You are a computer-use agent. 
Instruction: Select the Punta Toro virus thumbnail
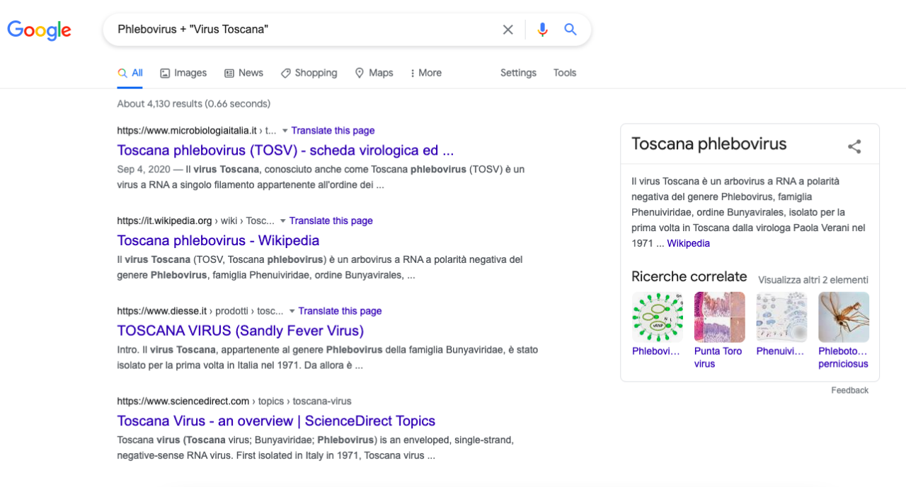[x=719, y=317]
